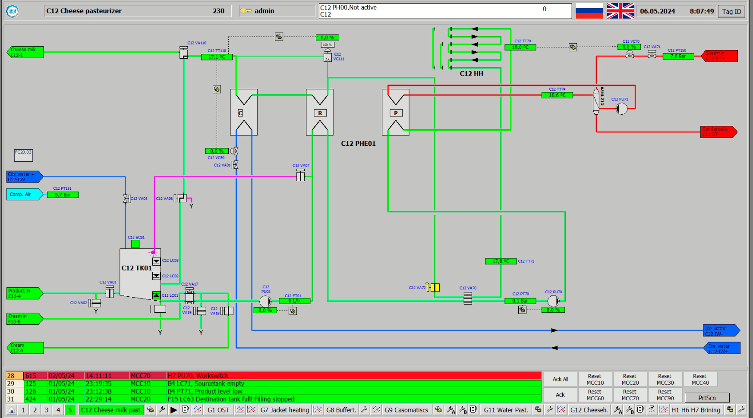Screen dimensions: 753x418
Task: Click the Reset MCC70 button
Action: pyautogui.click(x=630, y=395)
